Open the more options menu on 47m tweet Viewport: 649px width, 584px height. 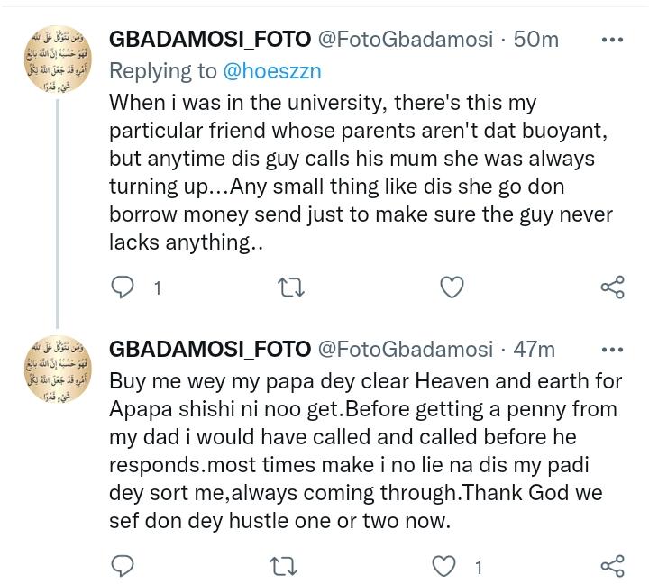[x=612, y=350]
